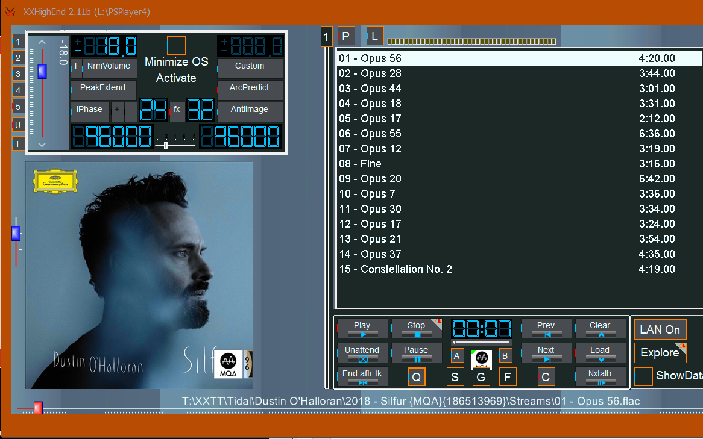703x439 pixels.
Task: Toggle IPhase option
Action: pos(90,111)
